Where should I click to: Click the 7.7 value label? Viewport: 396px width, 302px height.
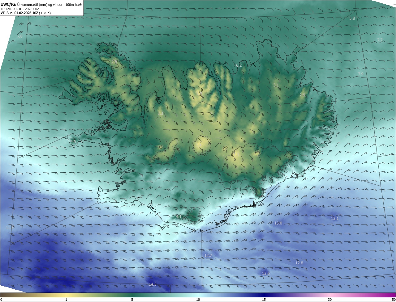point(380,40)
